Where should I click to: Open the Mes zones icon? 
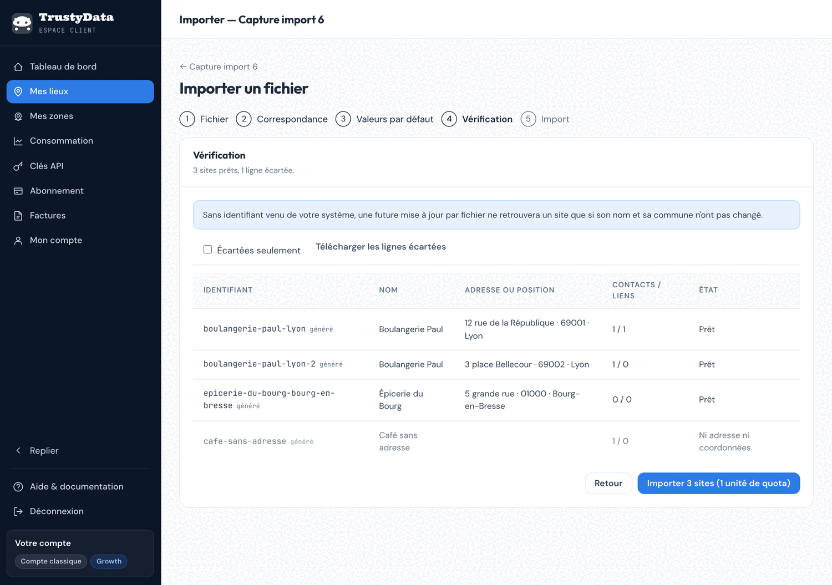(x=18, y=116)
